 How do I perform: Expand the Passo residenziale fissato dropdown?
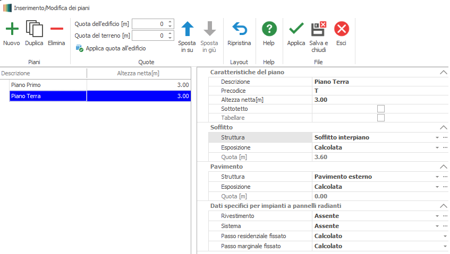click(444, 237)
